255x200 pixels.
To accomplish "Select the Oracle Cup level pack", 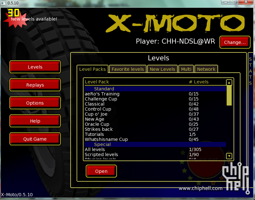I will click(155, 124).
